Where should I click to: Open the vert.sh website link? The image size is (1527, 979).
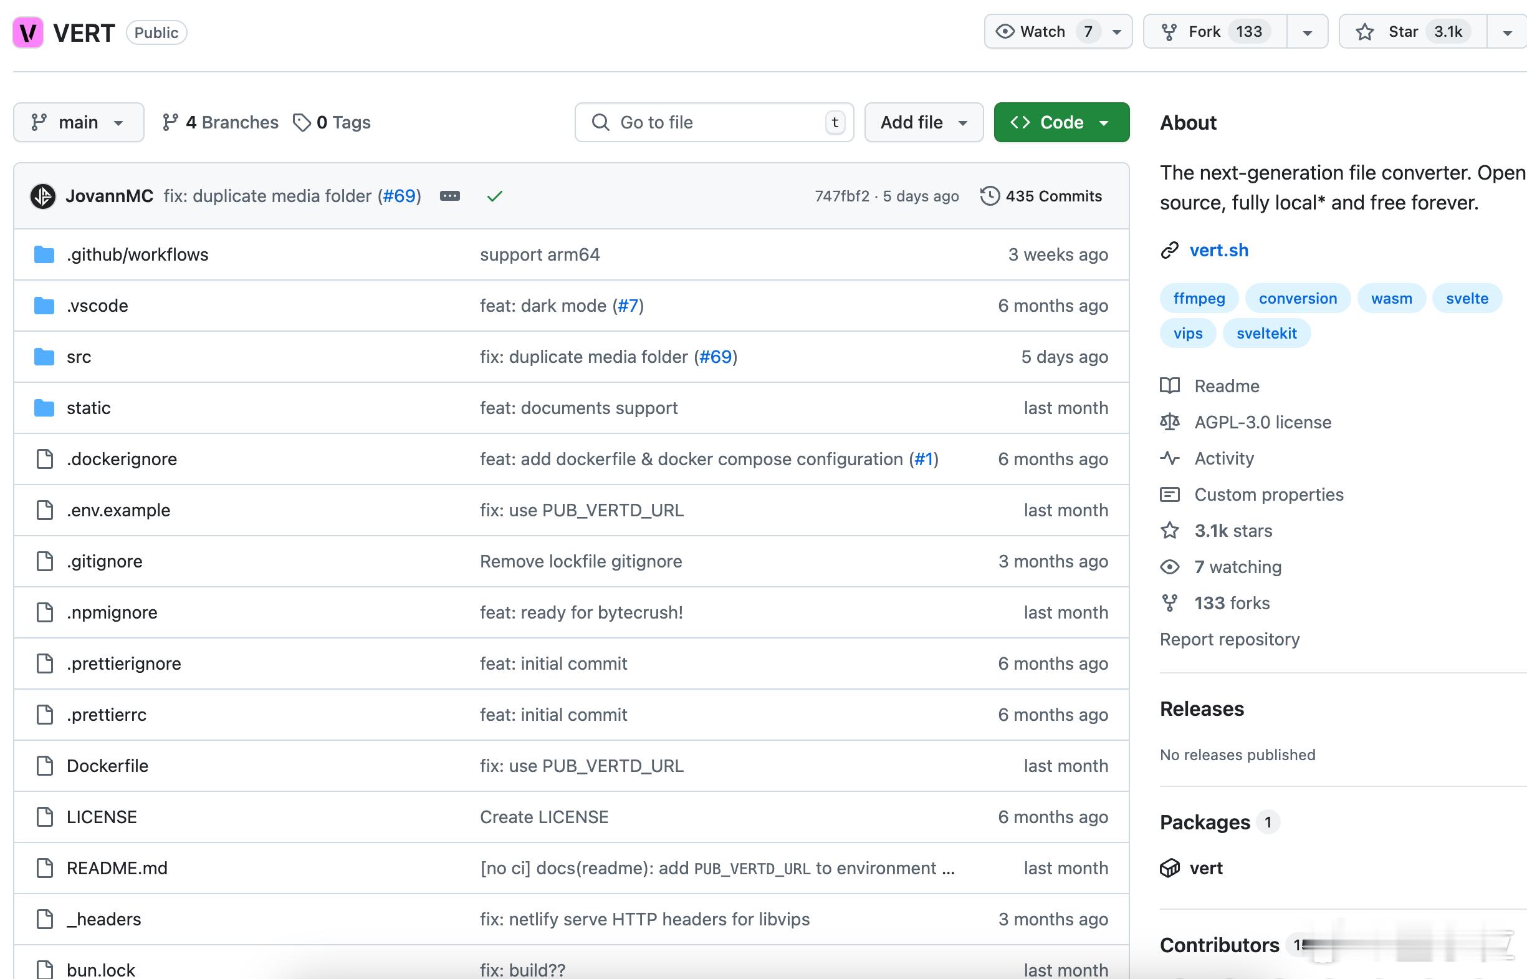point(1219,251)
